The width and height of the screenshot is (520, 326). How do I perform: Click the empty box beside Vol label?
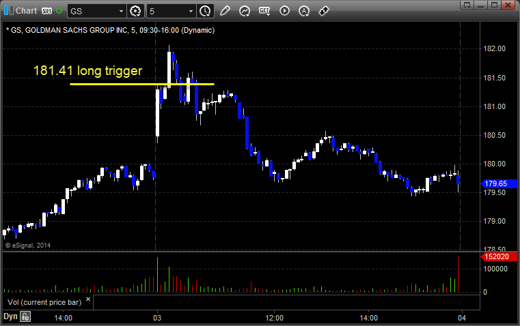click(x=286, y=302)
